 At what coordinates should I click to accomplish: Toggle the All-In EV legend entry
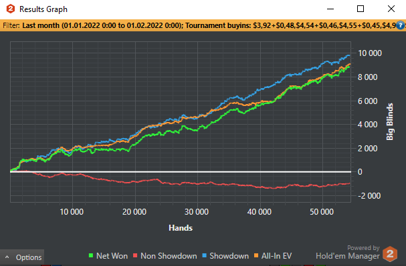tap(273, 256)
